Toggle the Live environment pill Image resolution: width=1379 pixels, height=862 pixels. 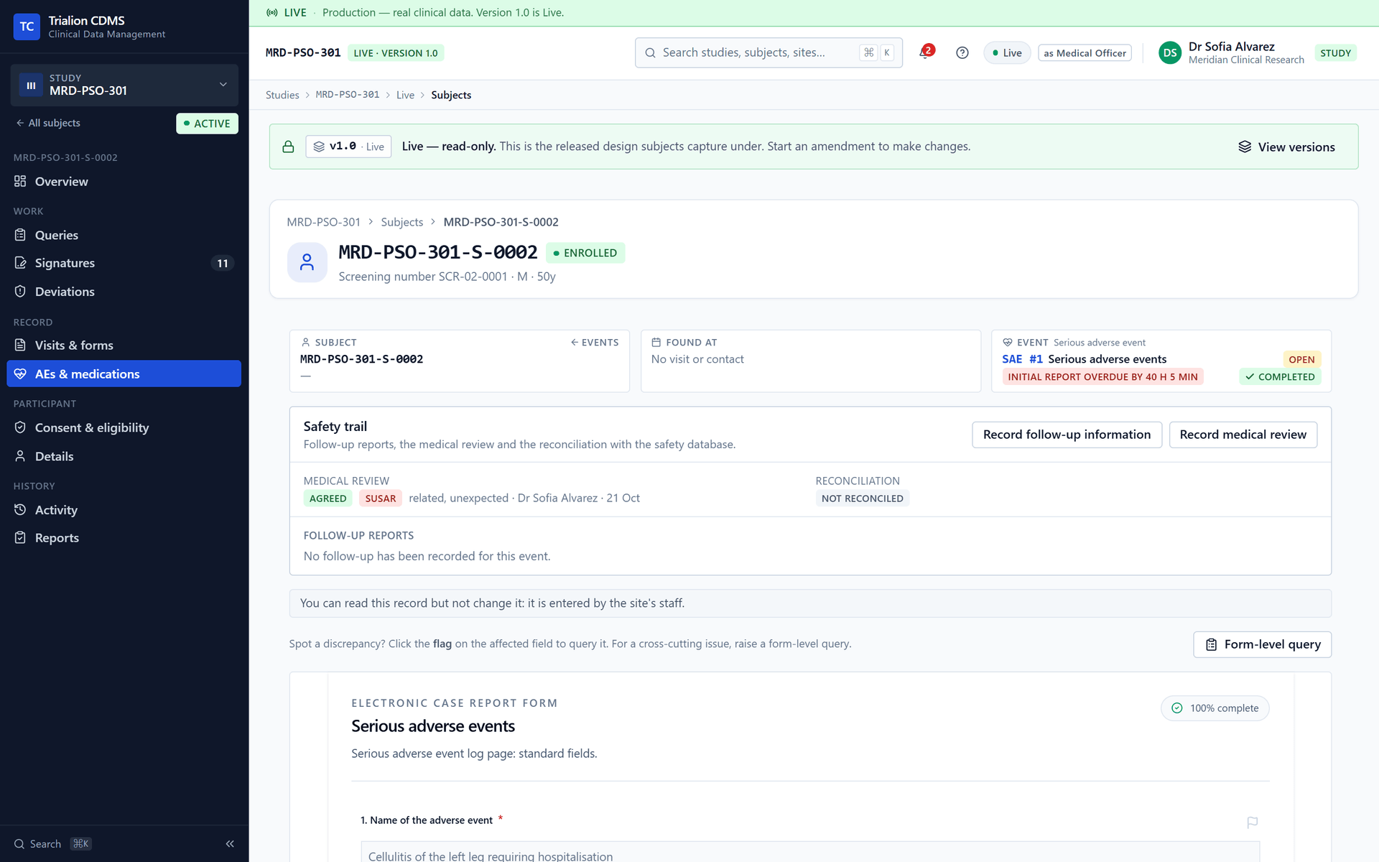[1007, 52]
